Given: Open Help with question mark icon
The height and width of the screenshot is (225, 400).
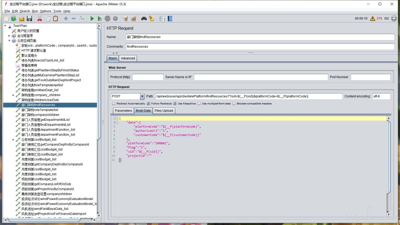Looking at the screenshot, I should coord(170,18).
